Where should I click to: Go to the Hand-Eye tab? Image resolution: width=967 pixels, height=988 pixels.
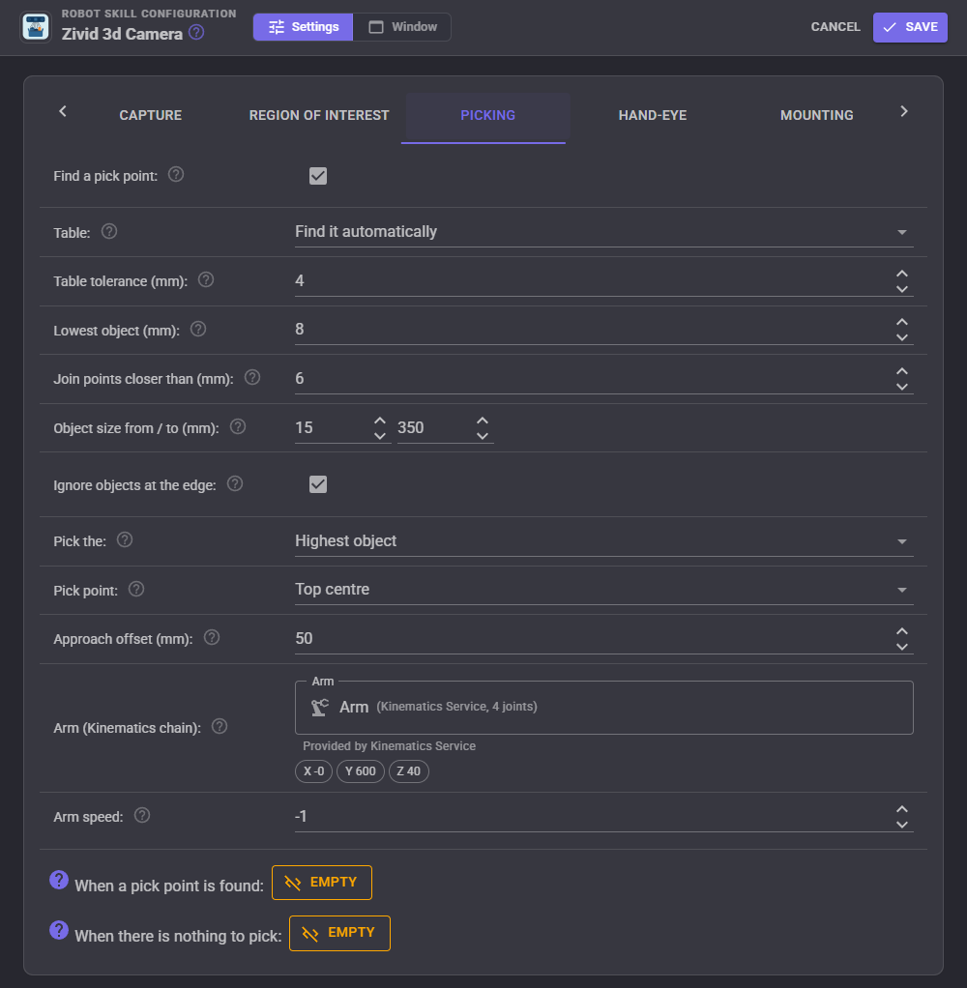[653, 115]
